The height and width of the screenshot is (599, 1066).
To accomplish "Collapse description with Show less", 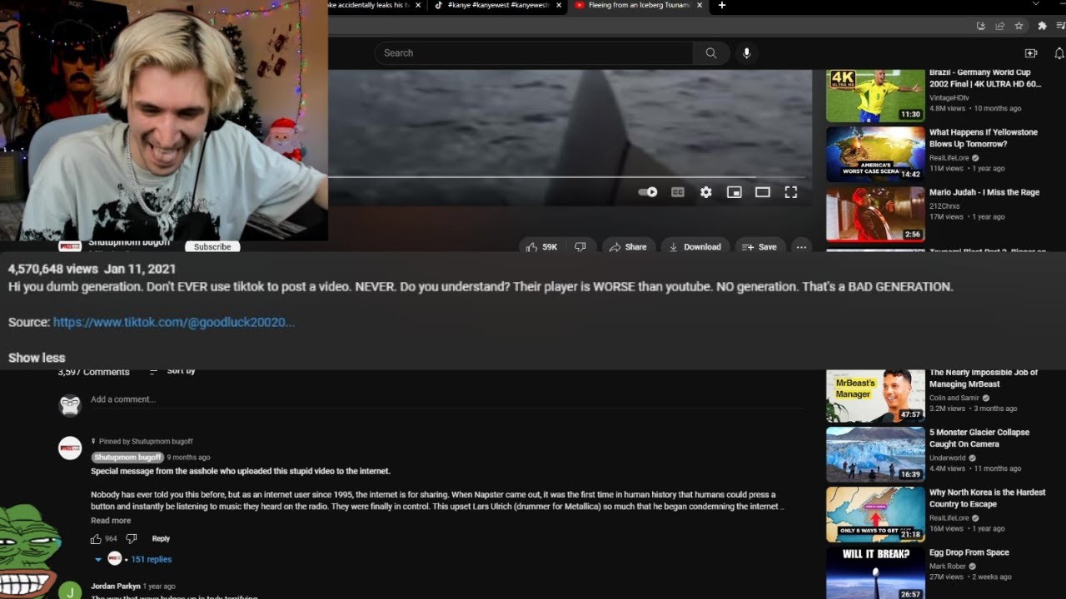I will click(37, 358).
